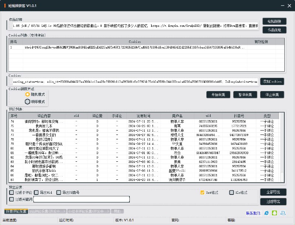The height and width of the screenshot is (225, 295).
Task: Toggle the Txt格式 checkbox
Action: (x=202, y=192)
